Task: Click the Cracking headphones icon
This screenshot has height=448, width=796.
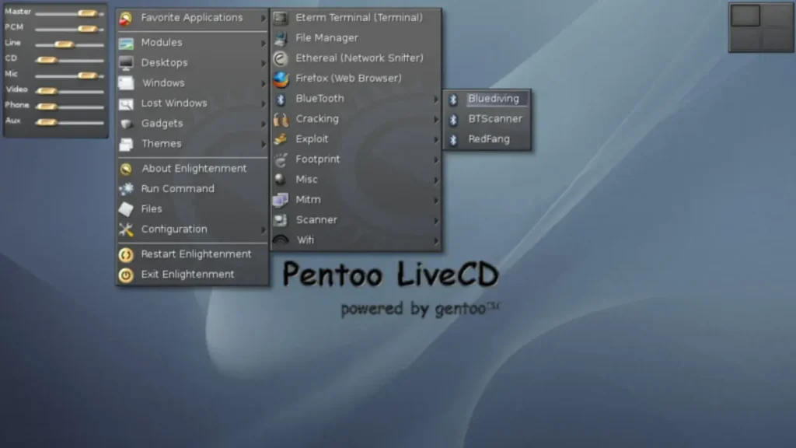Action: pos(280,120)
